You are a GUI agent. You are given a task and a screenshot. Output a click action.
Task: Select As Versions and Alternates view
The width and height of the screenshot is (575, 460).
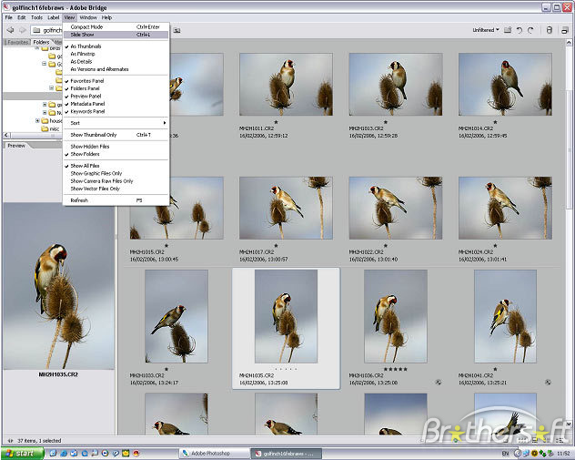116,69
